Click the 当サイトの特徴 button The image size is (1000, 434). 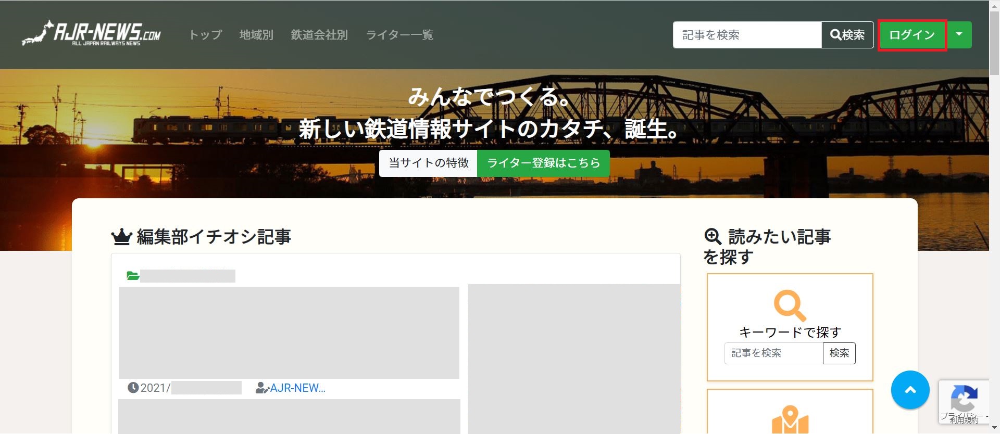pos(428,163)
